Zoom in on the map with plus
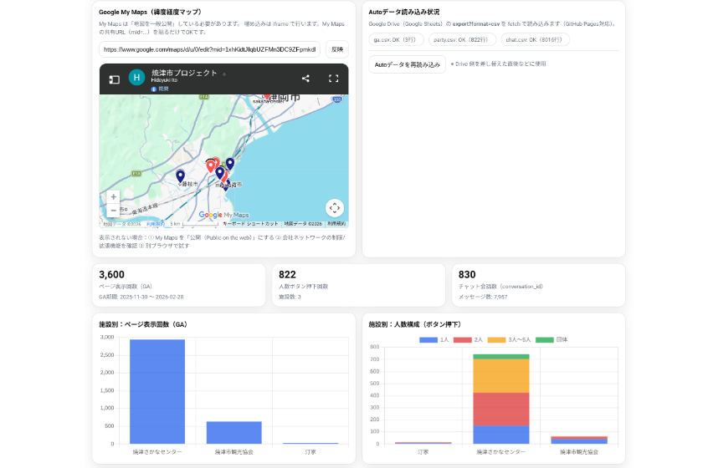Screen dimensions: 703x468 114,197
